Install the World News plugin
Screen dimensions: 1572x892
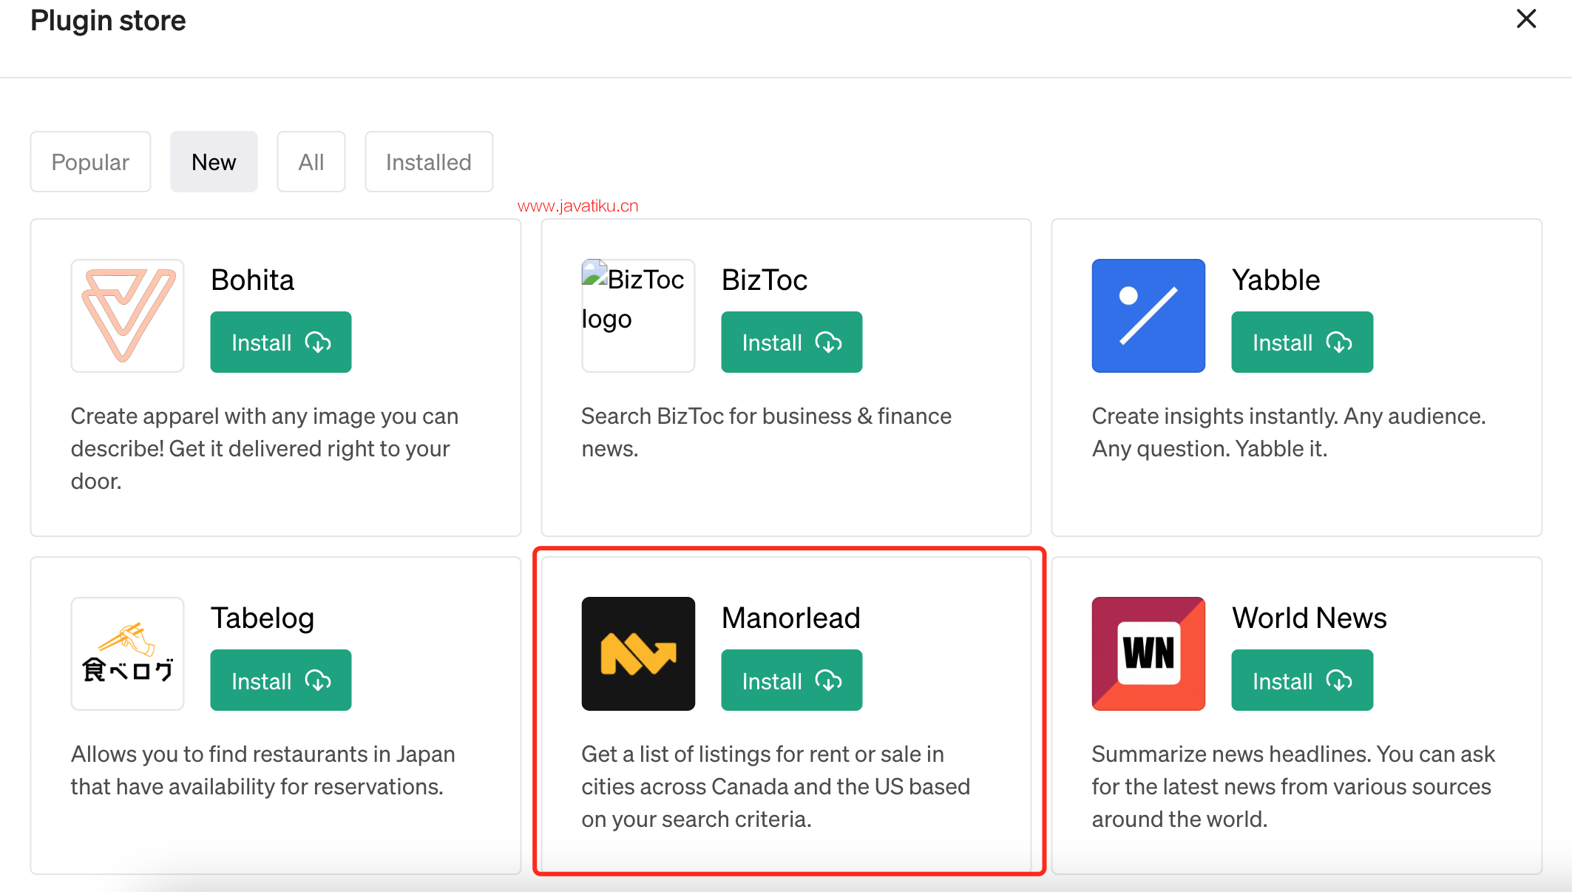(1301, 680)
